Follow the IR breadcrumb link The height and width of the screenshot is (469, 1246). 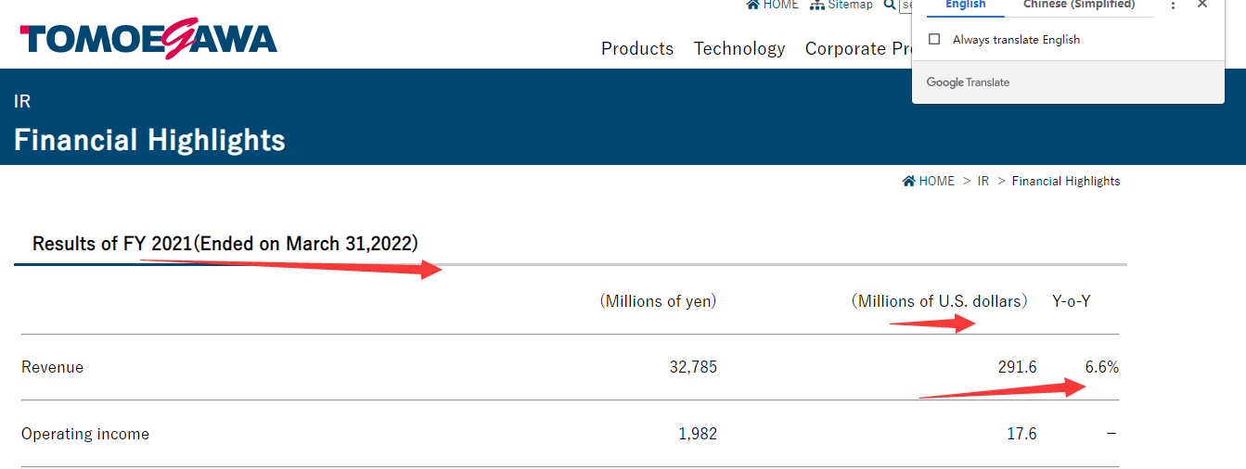[983, 182]
